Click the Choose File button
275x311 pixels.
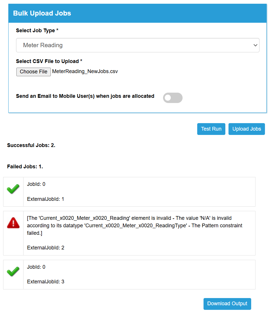(x=33, y=72)
